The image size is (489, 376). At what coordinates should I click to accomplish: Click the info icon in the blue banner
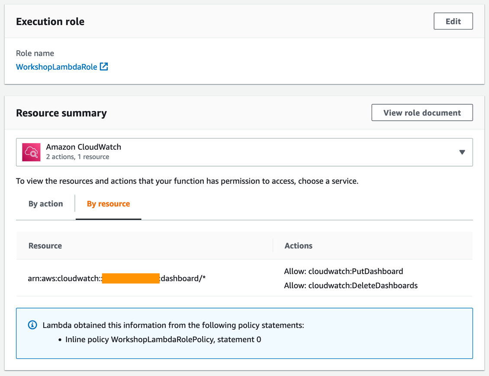[x=32, y=325]
